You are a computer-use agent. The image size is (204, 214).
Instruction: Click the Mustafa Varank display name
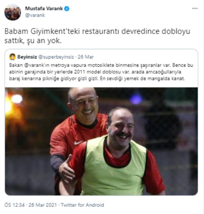(x=44, y=8)
